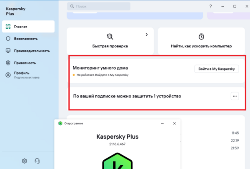Click the time entry 21:59
The image size is (250, 169).
(x=235, y=148)
